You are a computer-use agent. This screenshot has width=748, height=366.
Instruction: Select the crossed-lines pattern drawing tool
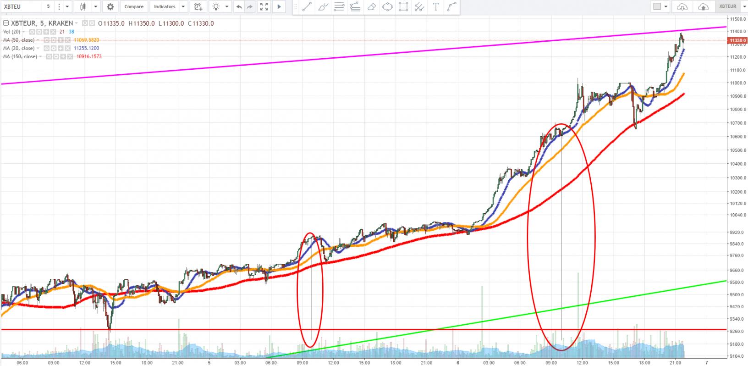(x=419, y=6)
